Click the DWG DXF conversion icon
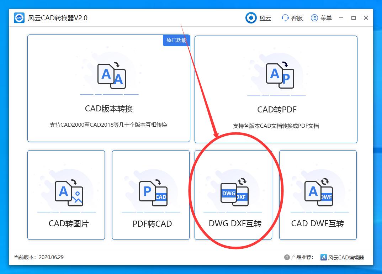Screen dimensions: 382x274 [235, 192]
